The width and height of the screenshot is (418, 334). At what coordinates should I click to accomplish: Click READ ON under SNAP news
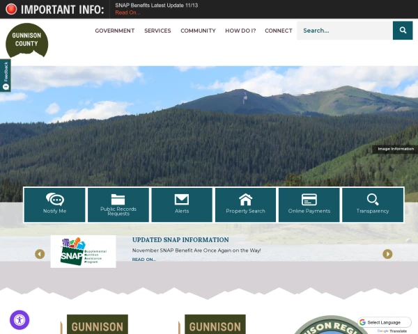(144, 260)
